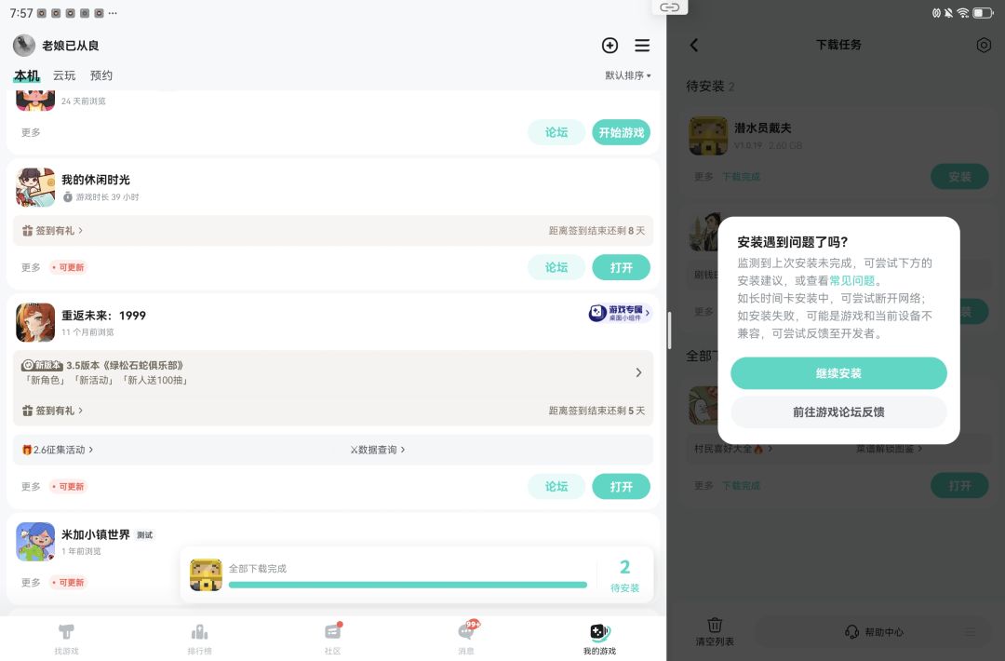Expand 签到有礼 under 我的休闲时光

pos(52,230)
